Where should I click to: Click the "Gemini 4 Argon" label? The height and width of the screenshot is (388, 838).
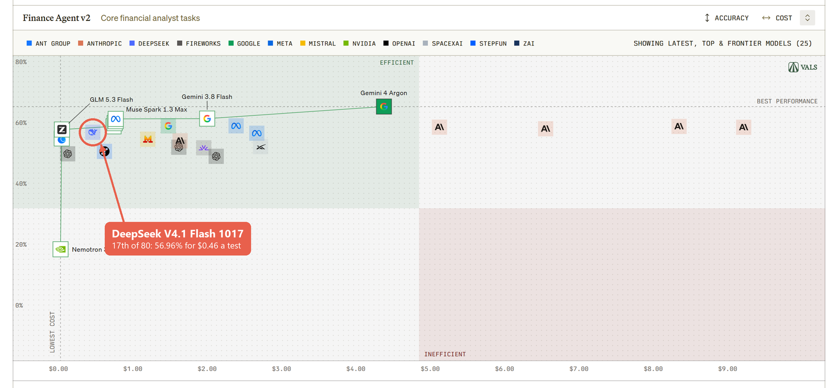tap(384, 93)
